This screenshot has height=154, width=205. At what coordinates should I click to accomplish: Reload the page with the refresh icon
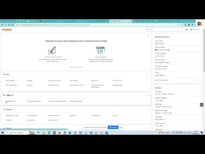tap(9, 25)
